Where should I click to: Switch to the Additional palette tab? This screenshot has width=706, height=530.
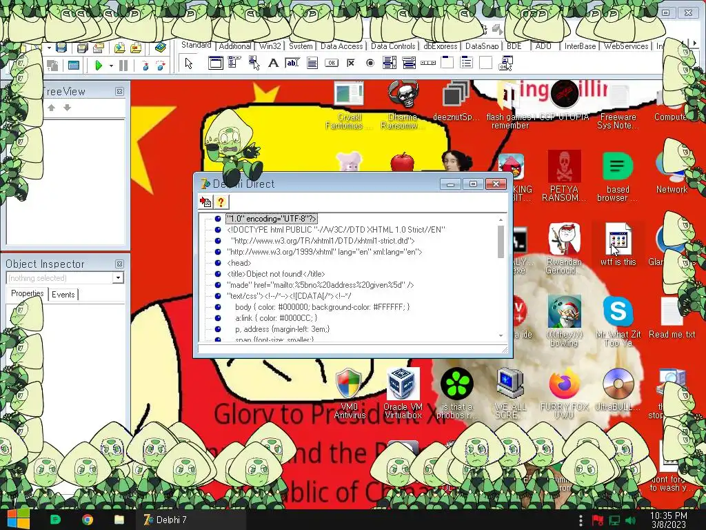(235, 46)
